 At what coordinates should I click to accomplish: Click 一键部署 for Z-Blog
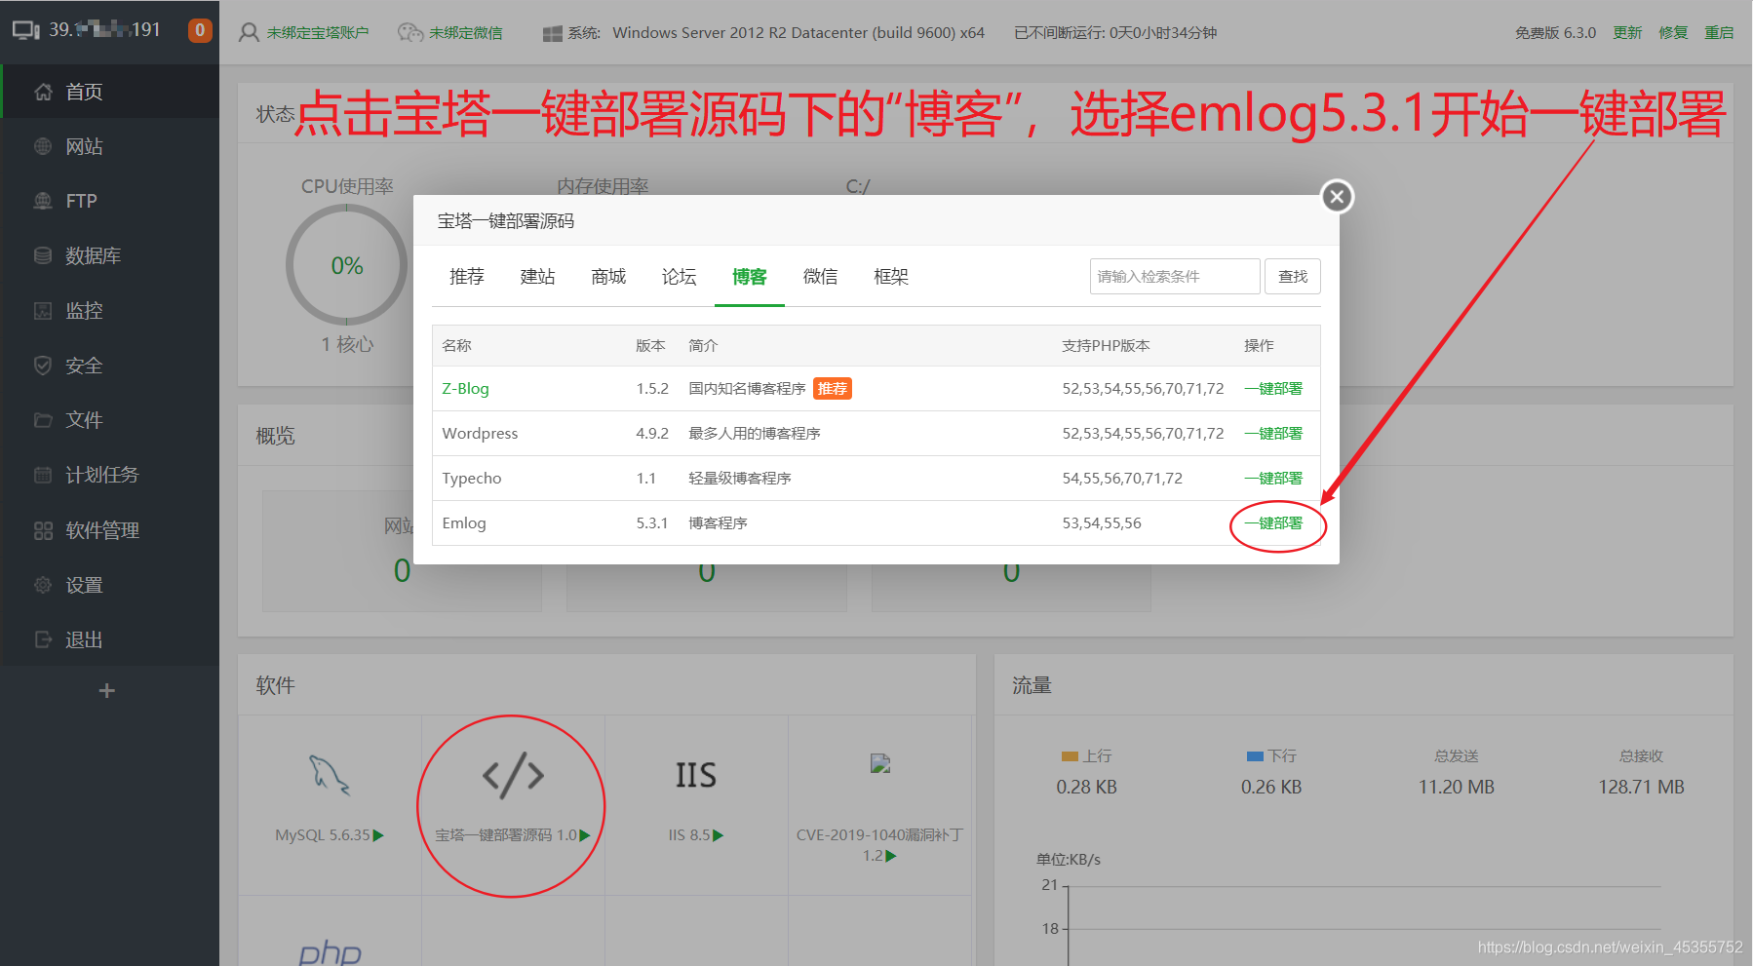point(1273,388)
